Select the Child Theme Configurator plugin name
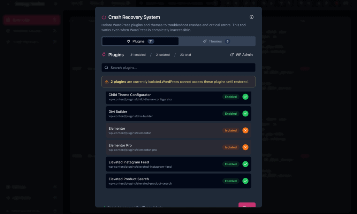The width and height of the screenshot is (357, 214). 130,95
